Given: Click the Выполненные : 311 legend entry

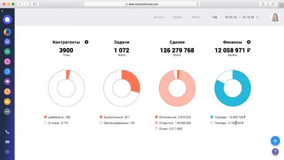Looking at the screenshot, I should 114,117.
